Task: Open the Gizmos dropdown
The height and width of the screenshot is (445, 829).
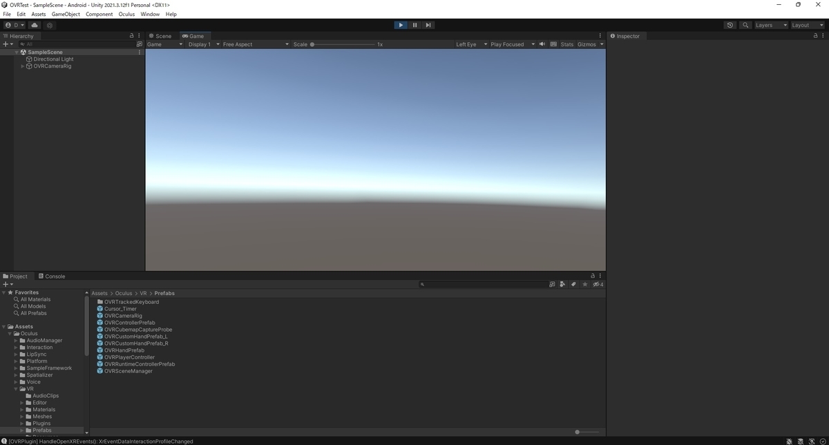Action: (589, 44)
